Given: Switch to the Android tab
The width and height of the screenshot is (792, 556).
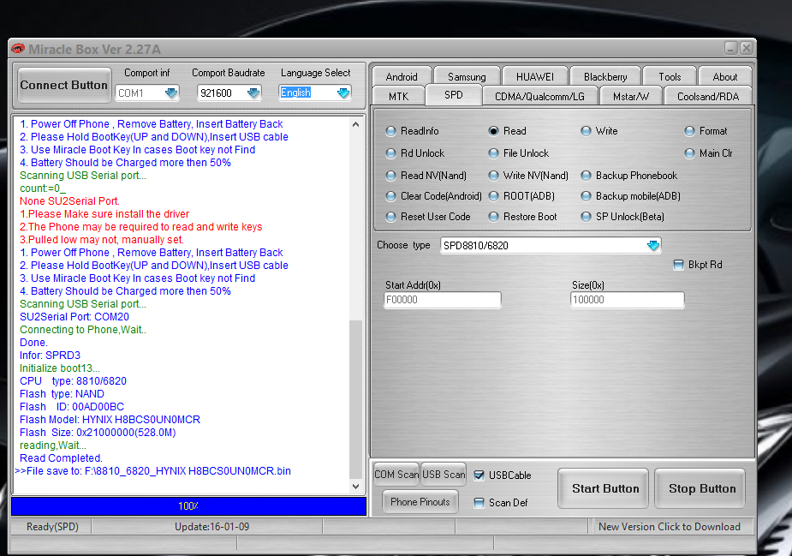Looking at the screenshot, I should point(402,77).
